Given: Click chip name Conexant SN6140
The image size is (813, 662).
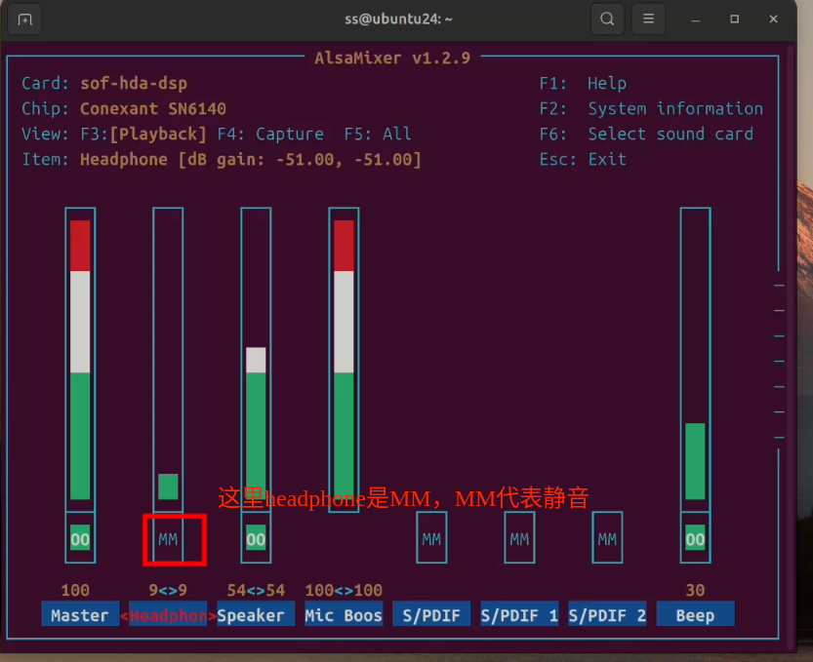Looking at the screenshot, I should click(x=153, y=109).
